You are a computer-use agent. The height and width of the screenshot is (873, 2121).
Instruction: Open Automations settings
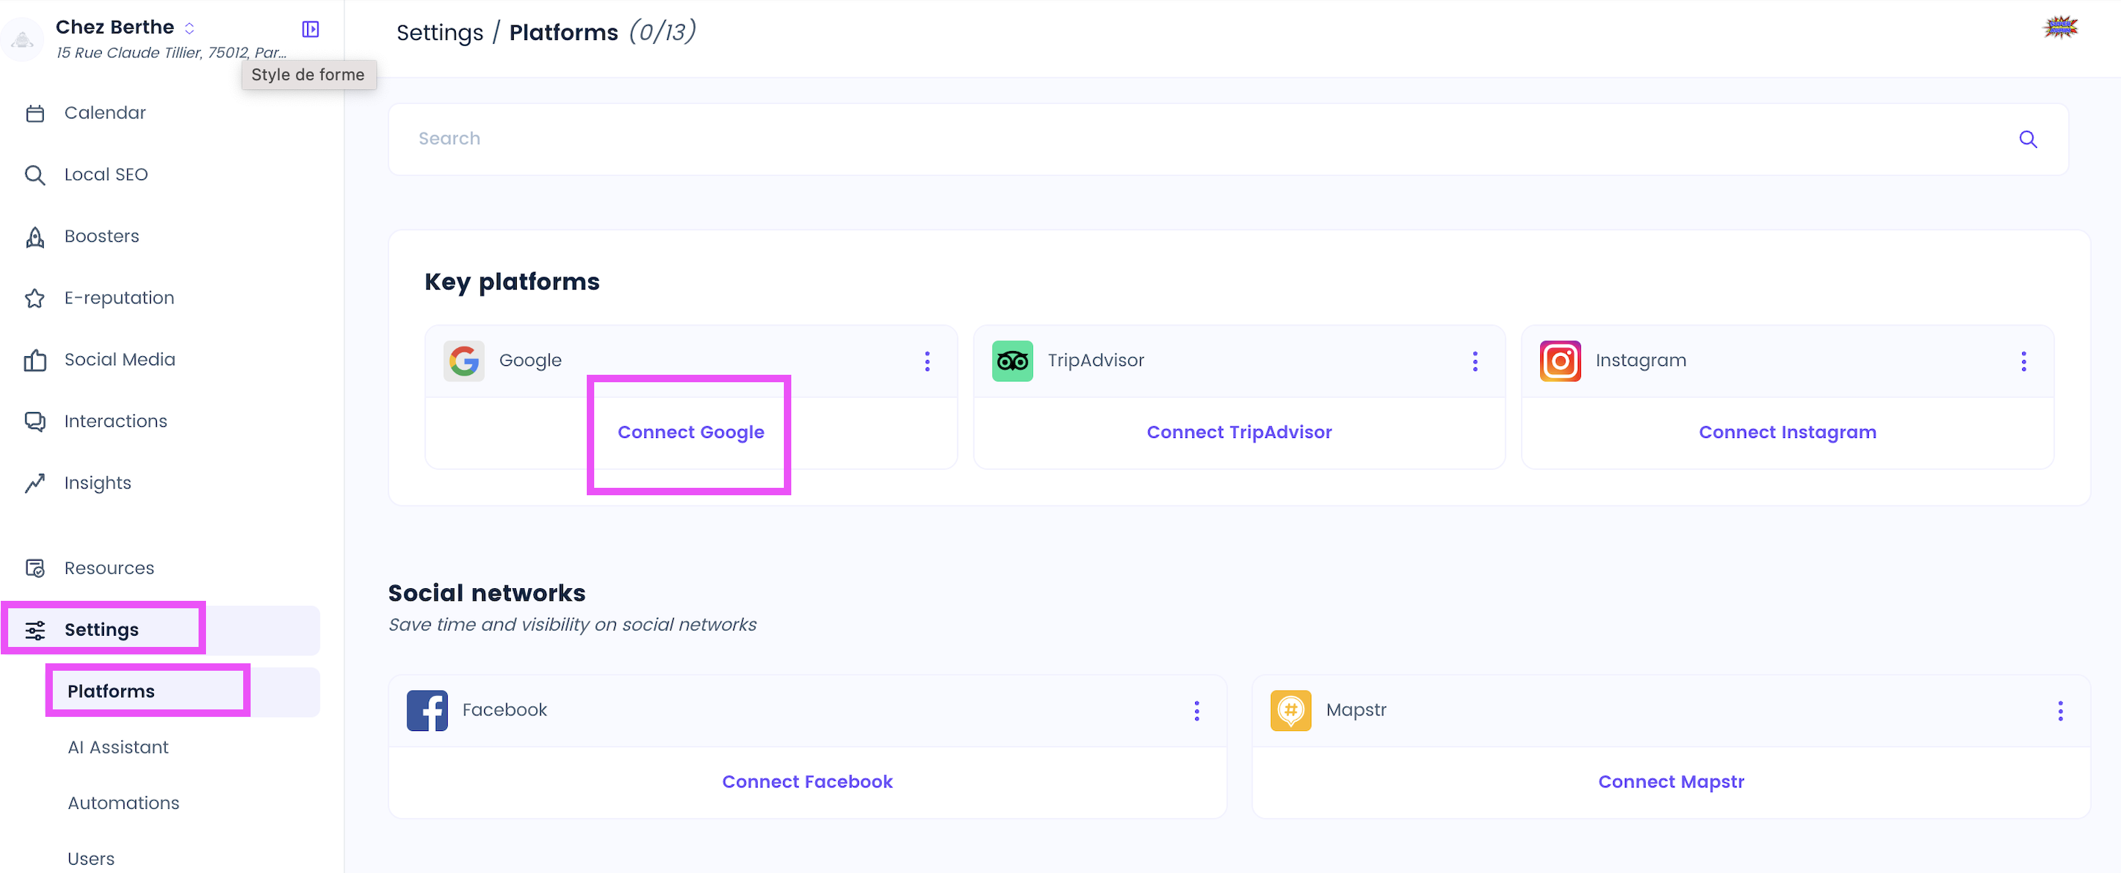click(123, 803)
